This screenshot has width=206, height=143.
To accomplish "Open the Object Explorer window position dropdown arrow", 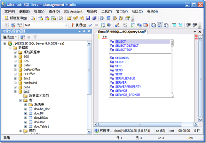I will pyautogui.click(x=79, y=31).
